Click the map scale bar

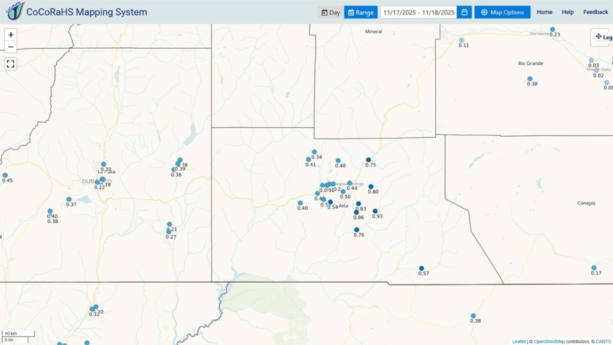(x=19, y=337)
